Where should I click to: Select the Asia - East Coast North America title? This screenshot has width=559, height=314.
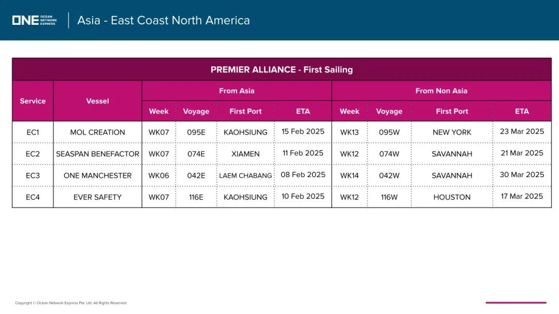[x=164, y=20]
